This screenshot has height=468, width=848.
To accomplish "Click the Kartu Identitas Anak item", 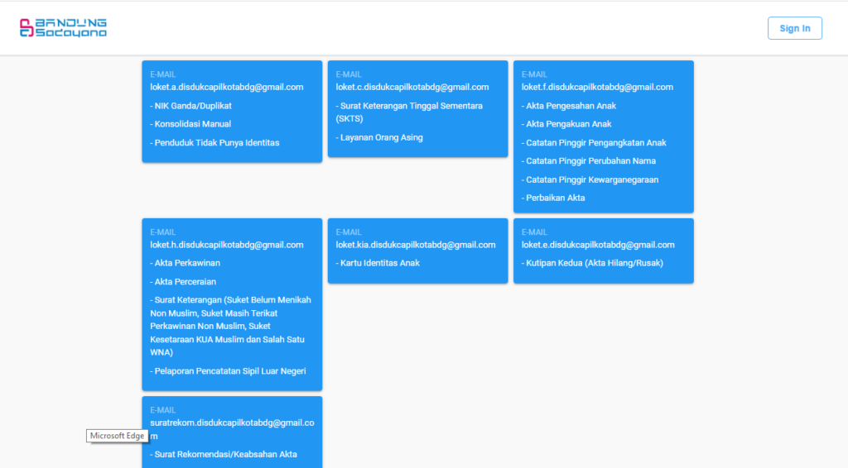I will (378, 263).
